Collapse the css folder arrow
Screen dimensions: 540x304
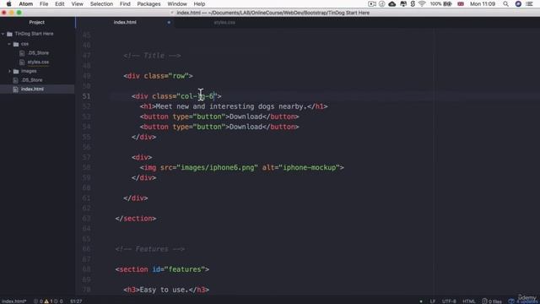(x=9, y=44)
